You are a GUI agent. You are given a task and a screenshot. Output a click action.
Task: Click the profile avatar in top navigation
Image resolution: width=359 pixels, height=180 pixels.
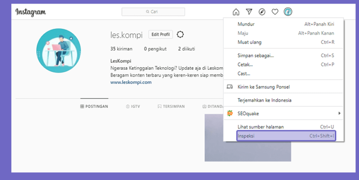[288, 12]
